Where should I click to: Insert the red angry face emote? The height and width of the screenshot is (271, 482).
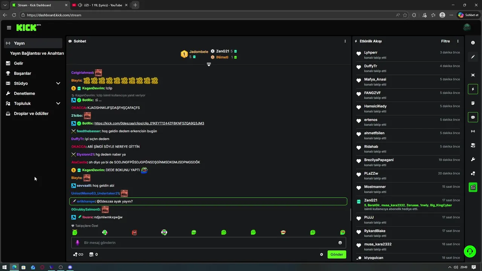[134, 233]
